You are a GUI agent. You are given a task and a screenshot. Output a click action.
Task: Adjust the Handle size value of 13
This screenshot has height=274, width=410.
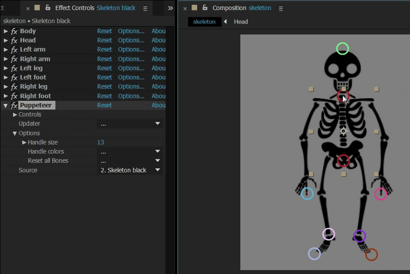tap(101, 142)
